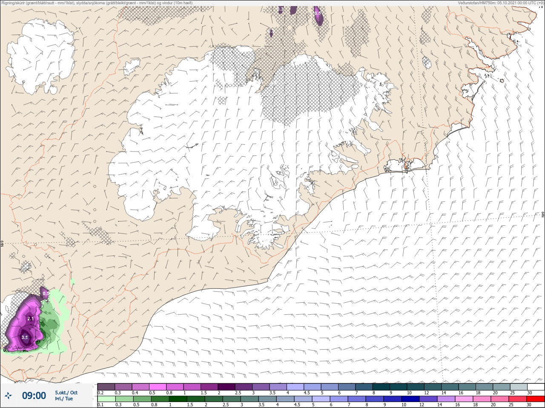This screenshot has height=408, width=545.
Task: Click the 3.1 precipitation value on the map
Action: click(25, 337)
